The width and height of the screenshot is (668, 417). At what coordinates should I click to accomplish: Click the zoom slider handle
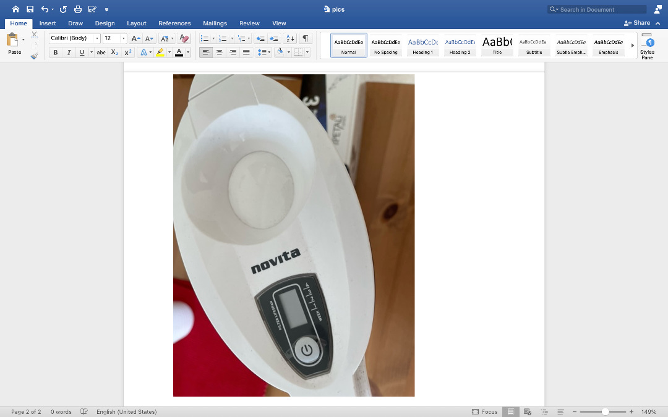pos(605,411)
